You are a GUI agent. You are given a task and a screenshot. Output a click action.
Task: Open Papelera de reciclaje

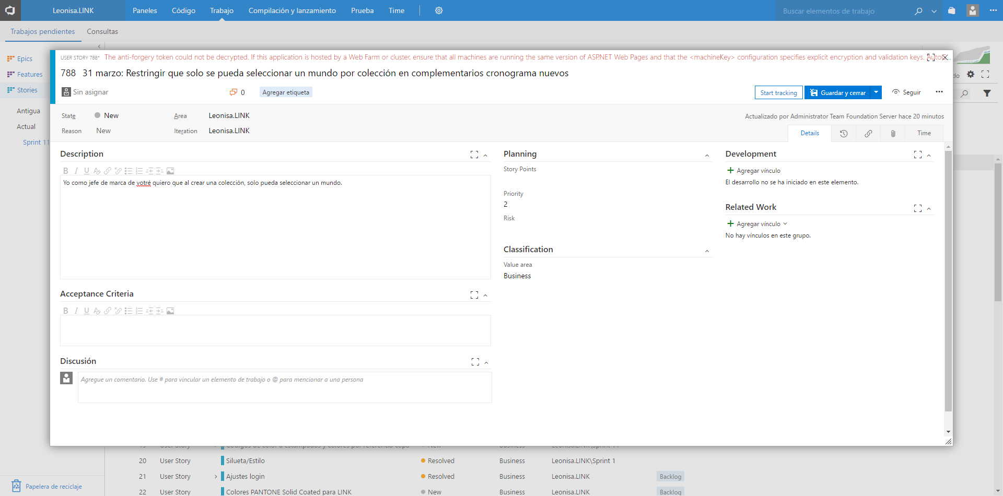47,486
